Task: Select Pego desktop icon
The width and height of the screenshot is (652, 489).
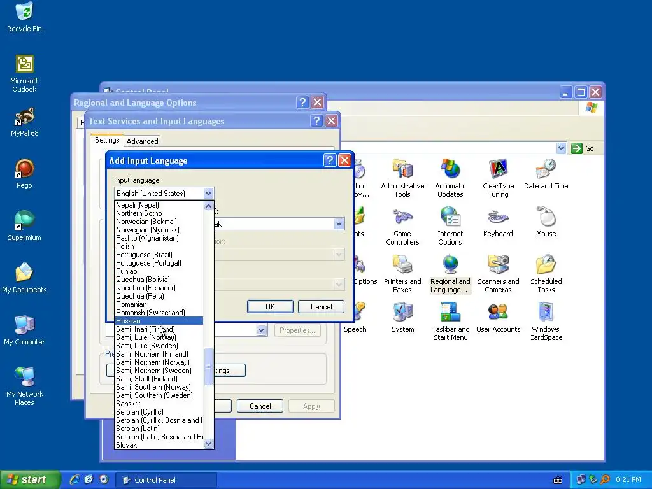Action: [24, 174]
